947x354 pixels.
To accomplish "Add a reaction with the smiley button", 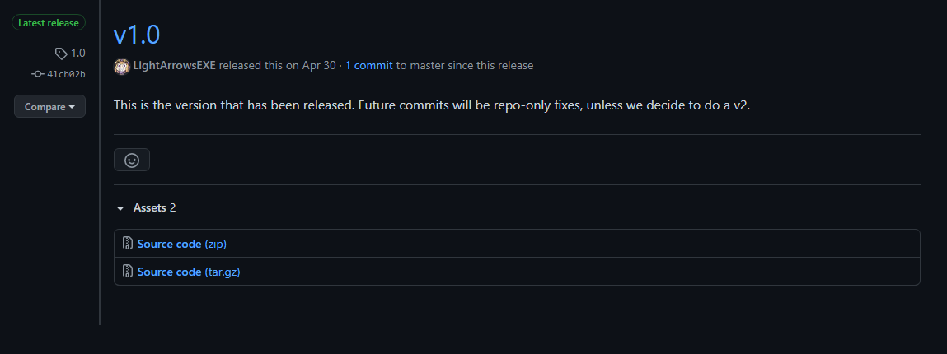I will [132, 160].
